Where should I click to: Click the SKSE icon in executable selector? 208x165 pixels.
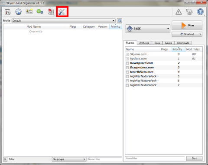pyautogui.click(x=130, y=29)
